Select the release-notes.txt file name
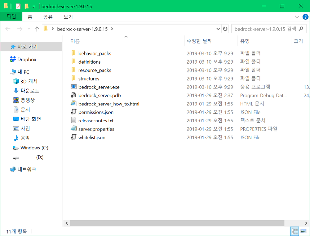This screenshot has height=236, width=310. 96,121
